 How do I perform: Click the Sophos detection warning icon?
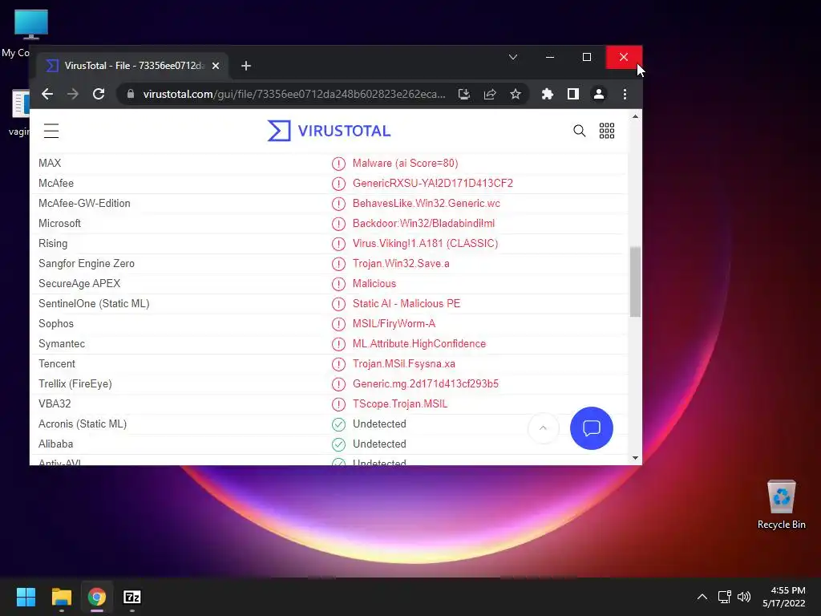pyautogui.click(x=339, y=324)
